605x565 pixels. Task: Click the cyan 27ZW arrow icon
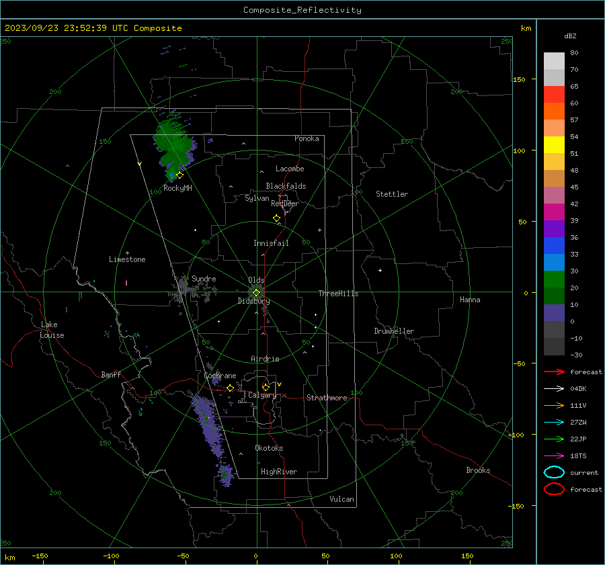click(554, 423)
